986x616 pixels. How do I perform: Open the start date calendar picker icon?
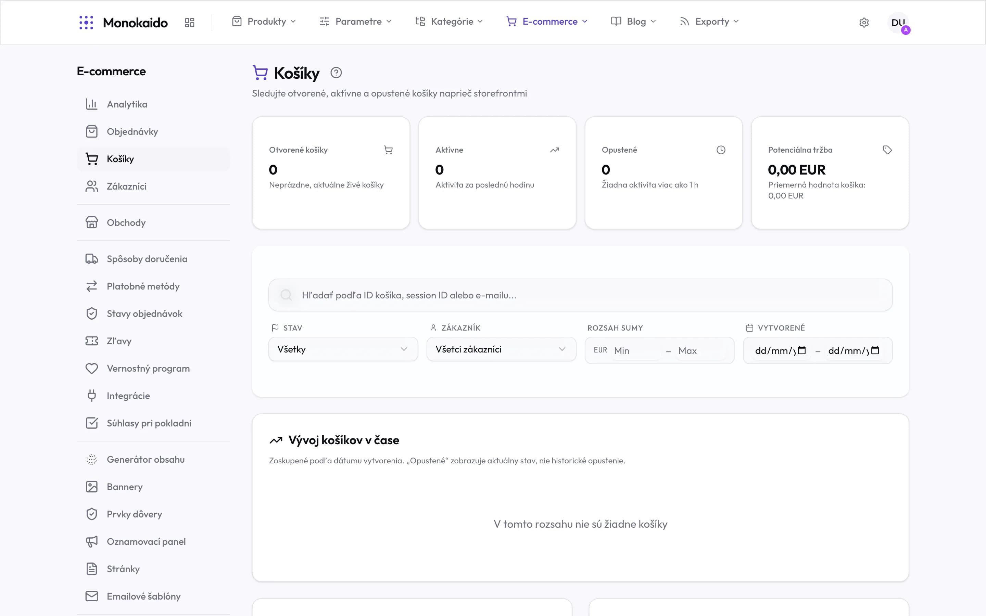[802, 350]
